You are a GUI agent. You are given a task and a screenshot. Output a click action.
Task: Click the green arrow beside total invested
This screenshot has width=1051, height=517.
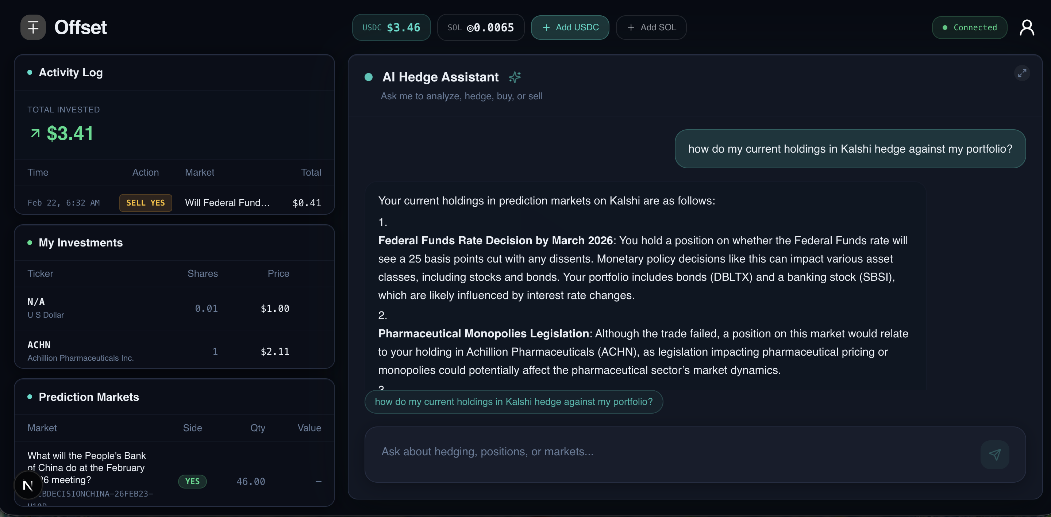(35, 133)
